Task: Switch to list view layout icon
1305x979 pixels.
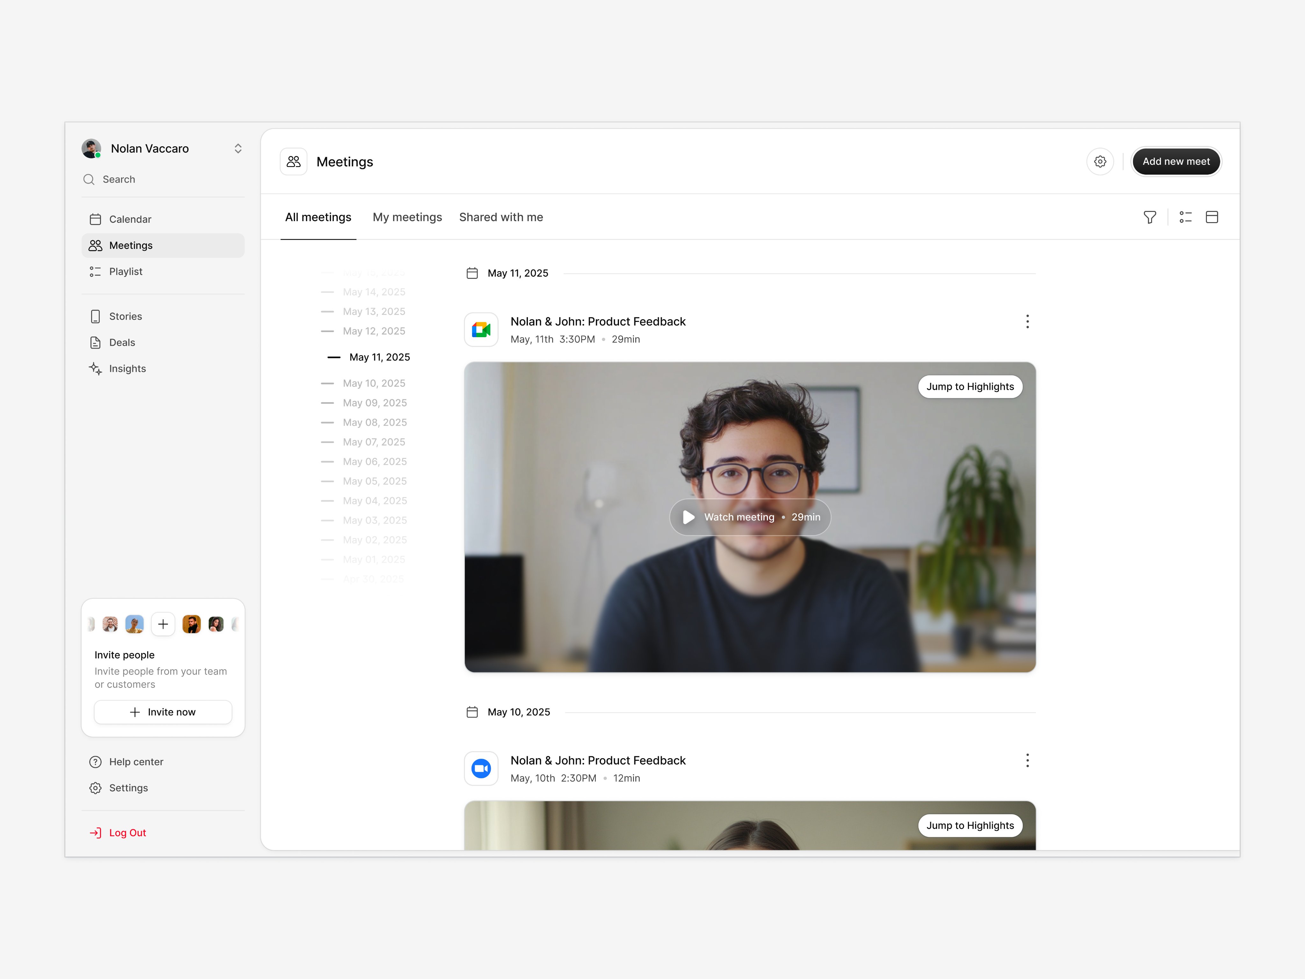Action: (x=1185, y=217)
